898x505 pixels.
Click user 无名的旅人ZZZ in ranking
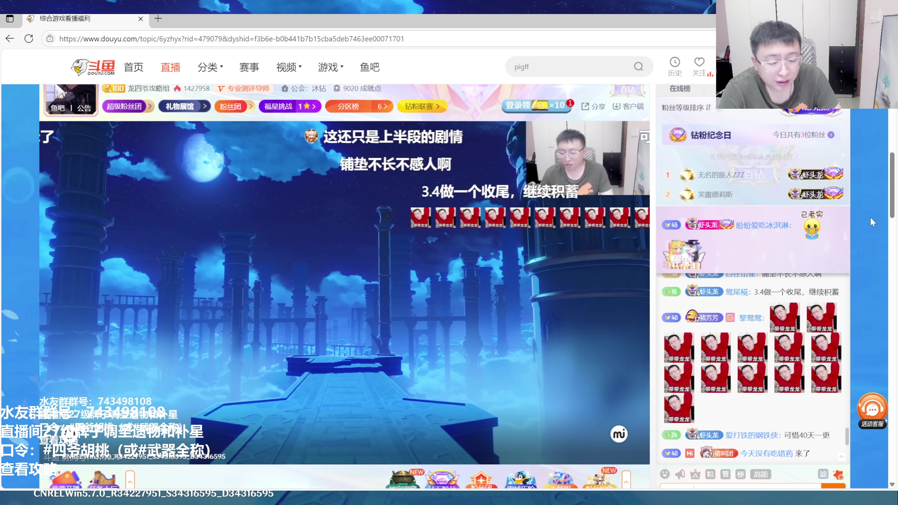pos(721,175)
